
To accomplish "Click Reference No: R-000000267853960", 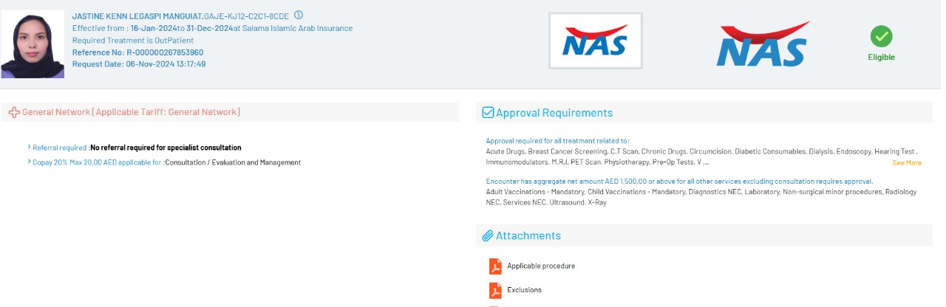I will 137,52.
